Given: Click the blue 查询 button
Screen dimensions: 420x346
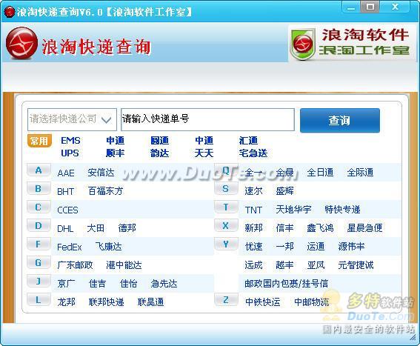Looking at the screenshot, I should 340,120.
